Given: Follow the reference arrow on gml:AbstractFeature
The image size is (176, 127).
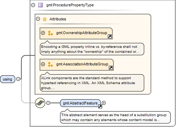Looking at the screenshot, I should tap(100, 106).
